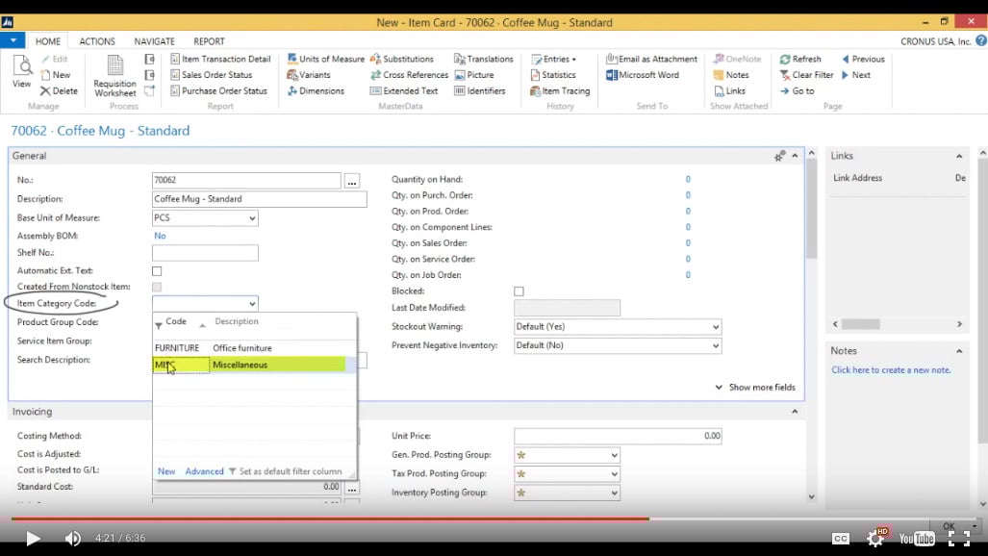
Task: Switch to the ACTIONS ribbon tab
Action: tap(97, 41)
